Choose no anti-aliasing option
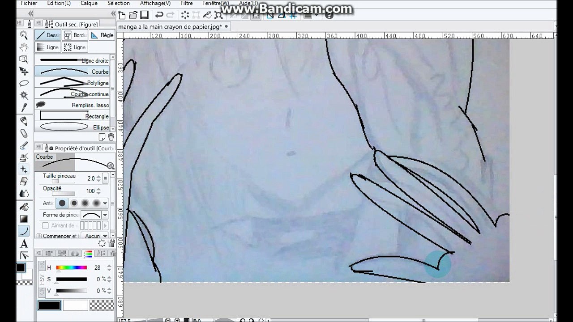This screenshot has width=573, height=322. [62, 203]
